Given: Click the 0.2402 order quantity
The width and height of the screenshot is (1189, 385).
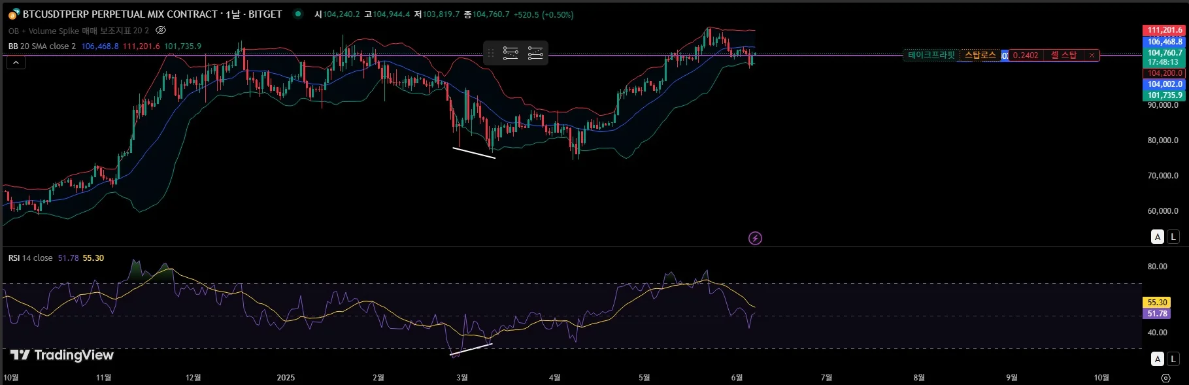Looking at the screenshot, I should point(1025,56).
